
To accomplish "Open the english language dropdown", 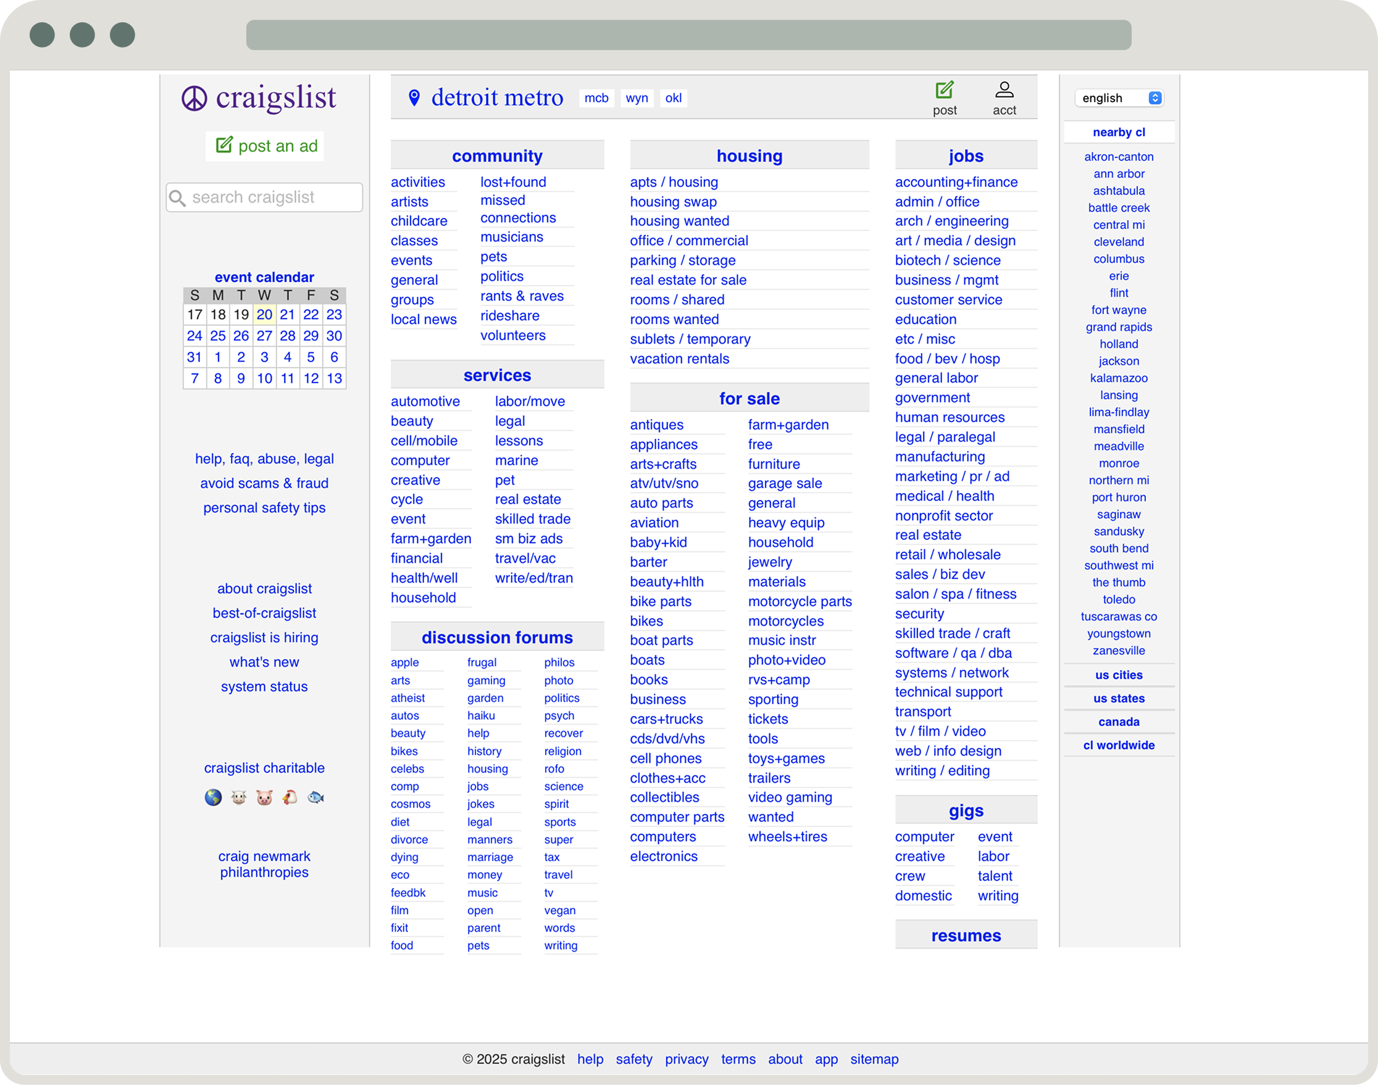I will click(1119, 98).
